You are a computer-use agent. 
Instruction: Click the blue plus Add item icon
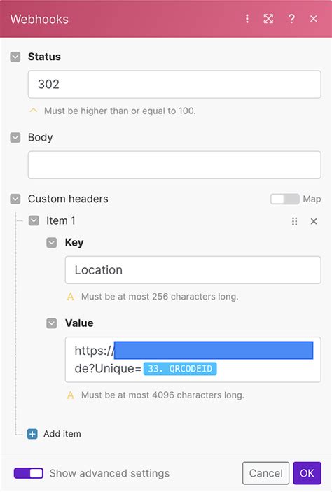tap(32, 434)
